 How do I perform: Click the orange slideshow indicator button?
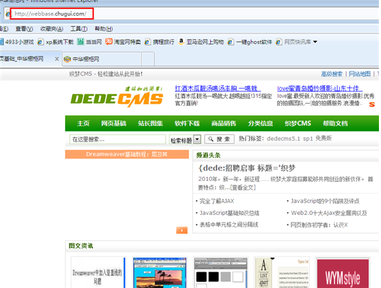point(182,230)
